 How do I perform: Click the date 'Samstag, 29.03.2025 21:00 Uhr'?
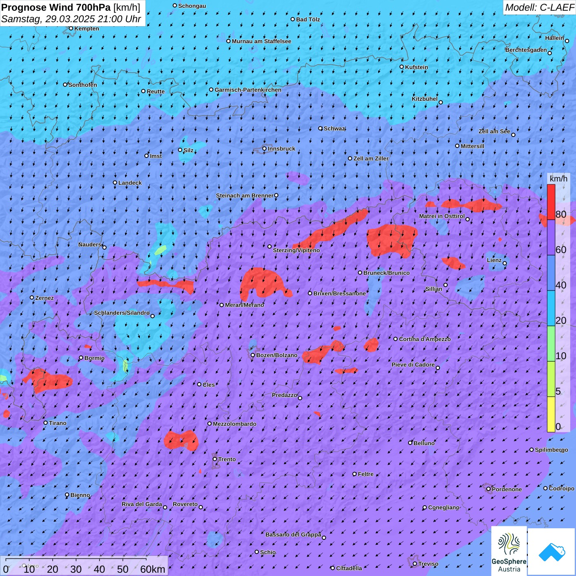[x=71, y=19]
